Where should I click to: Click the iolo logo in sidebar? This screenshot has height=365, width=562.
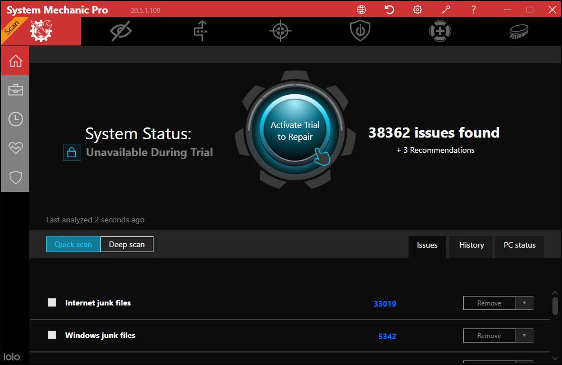pos(12,357)
